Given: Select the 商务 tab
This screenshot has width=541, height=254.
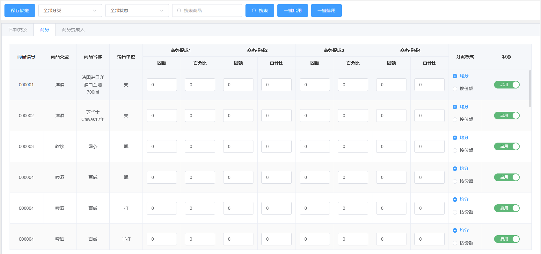Looking at the screenshot, I should (x=45, y=30).
